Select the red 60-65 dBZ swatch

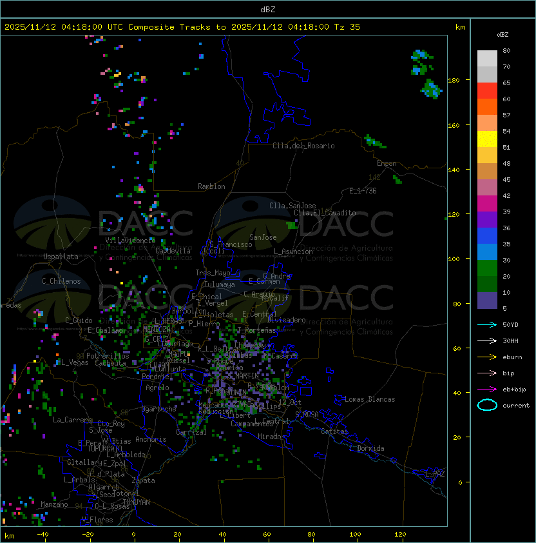click(x=487, y=91)
